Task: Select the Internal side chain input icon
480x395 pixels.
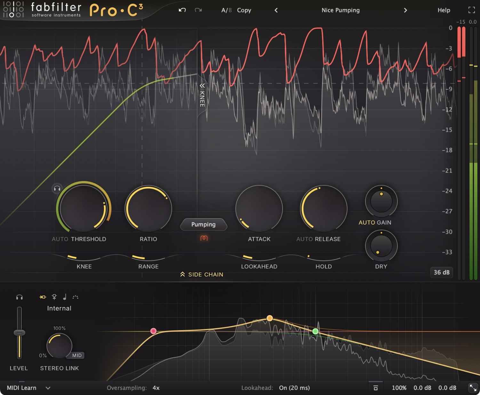Action: [x=43, y=297]
